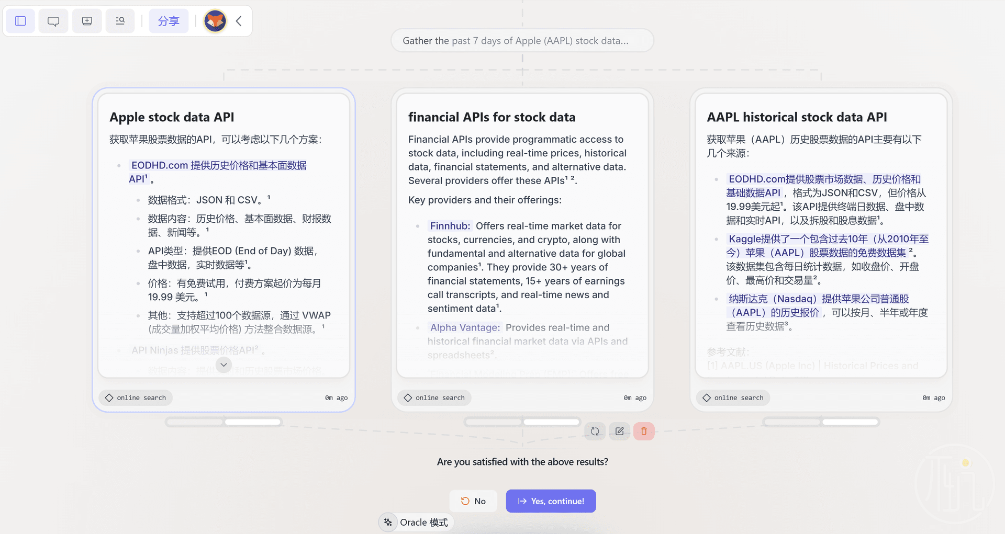1005x534 pixels.
Task: Click the Alpha Vantage link
Action: pos(465,327)
